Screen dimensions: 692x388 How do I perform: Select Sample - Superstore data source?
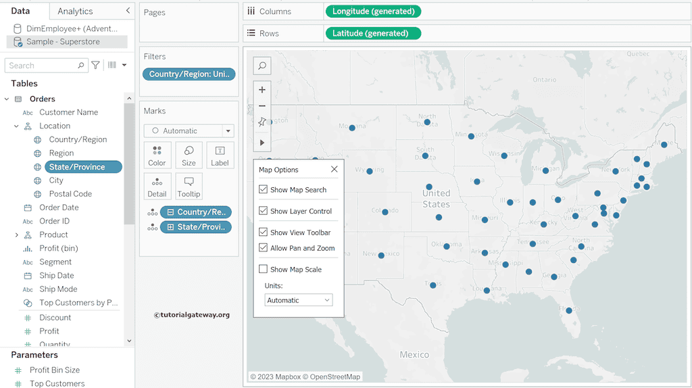63,42
